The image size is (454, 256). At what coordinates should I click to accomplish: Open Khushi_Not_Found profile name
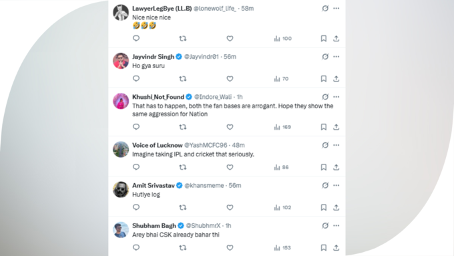tap(158, 97)
